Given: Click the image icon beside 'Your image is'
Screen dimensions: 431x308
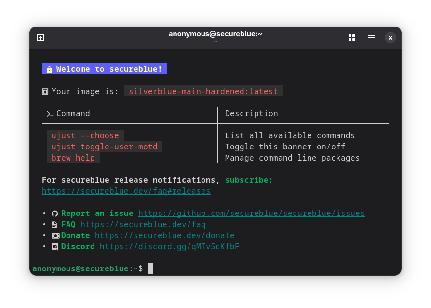Looking at the screenshot, I should pyautogui.click(x=45, y=92).
